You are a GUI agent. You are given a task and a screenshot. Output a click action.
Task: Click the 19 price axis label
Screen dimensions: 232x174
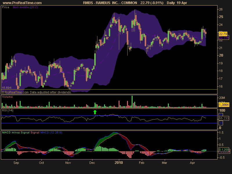[221, 63]
